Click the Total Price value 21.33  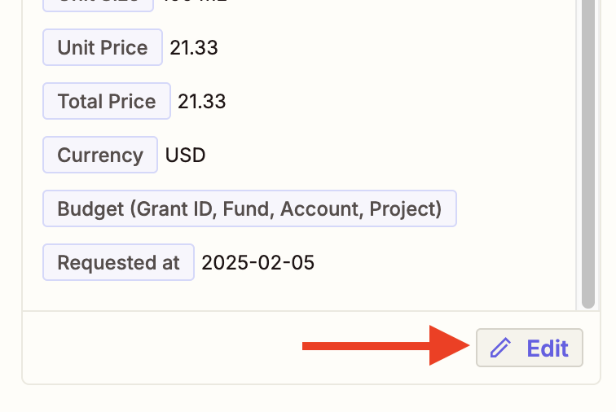pyautogui.click(x=202, y=101)
